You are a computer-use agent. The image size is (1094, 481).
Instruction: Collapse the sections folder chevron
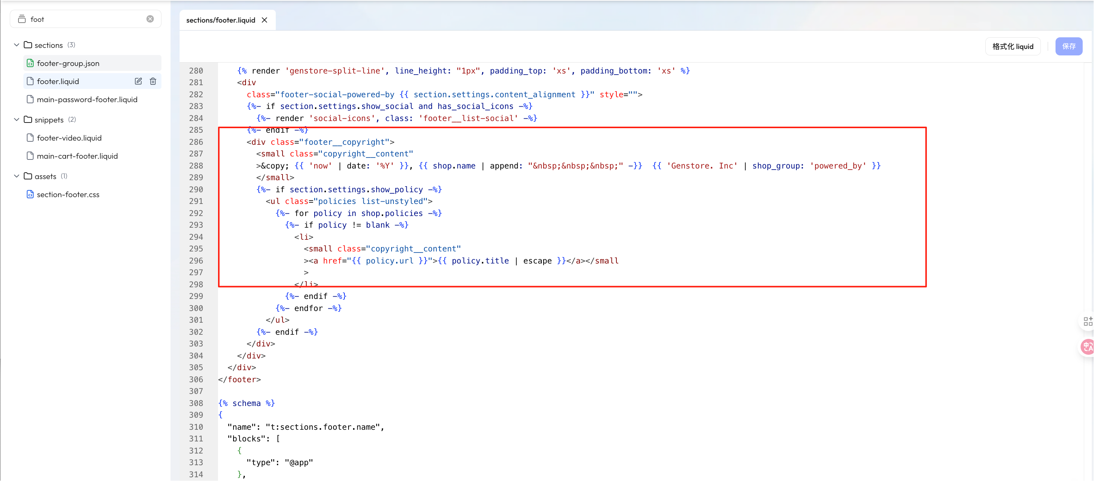pyautogui.click(x=17, y=45)
